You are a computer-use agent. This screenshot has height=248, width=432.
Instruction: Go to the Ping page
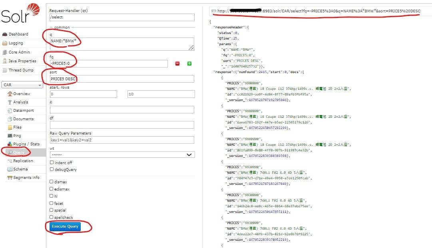[17, 136]
